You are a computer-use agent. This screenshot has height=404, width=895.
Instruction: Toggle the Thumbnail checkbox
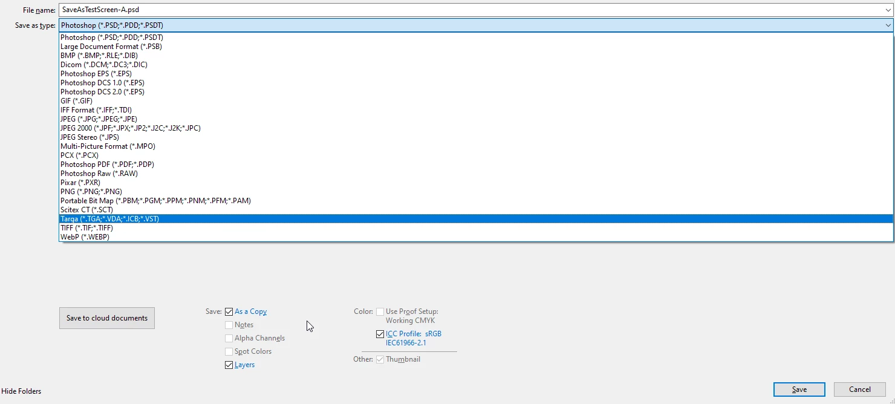(380, 359)
